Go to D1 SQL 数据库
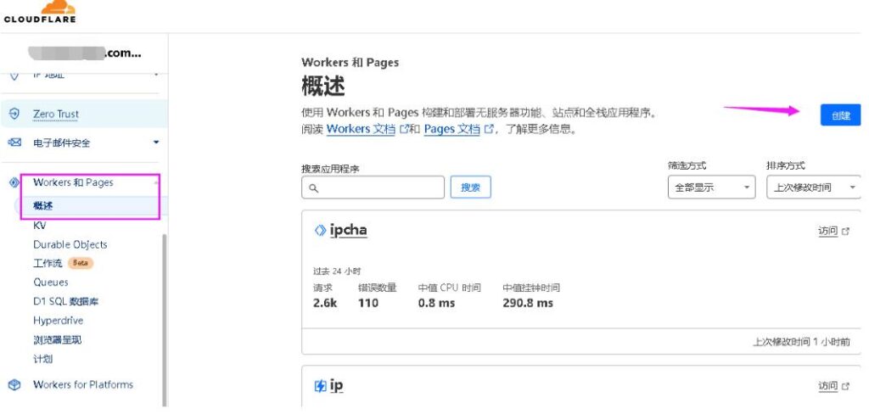The image size is (869, 414). pyautogui.click(x=67, y=301)
